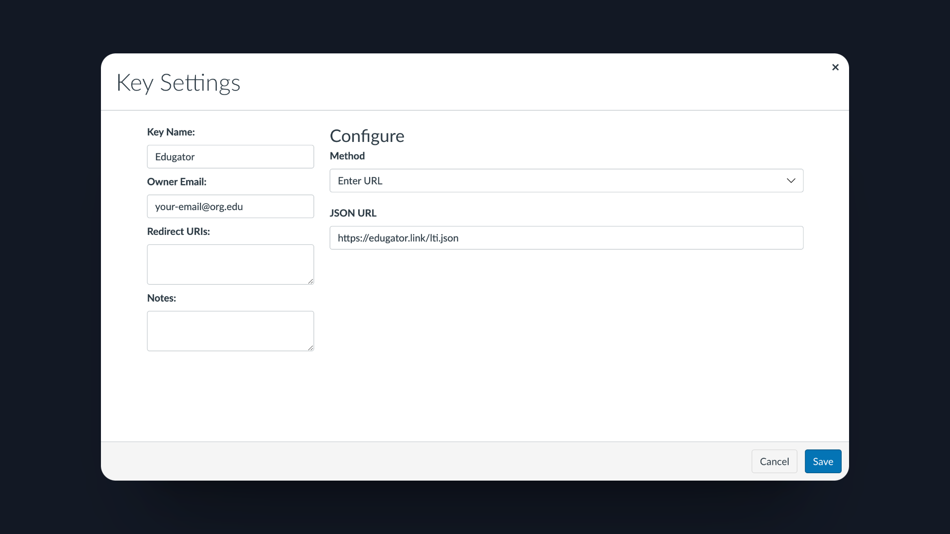This screenshot has width=950, height=534.
Task: Click the Notes text area resize handle
Action: pyautogui.click(x=310, y=348)
